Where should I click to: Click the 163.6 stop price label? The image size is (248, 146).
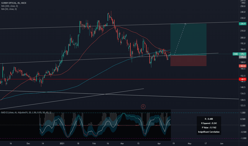pos(243,66)
